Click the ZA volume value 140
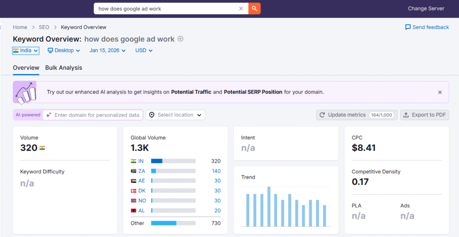The height and width of the screenshot is (237, 459). 216,171
